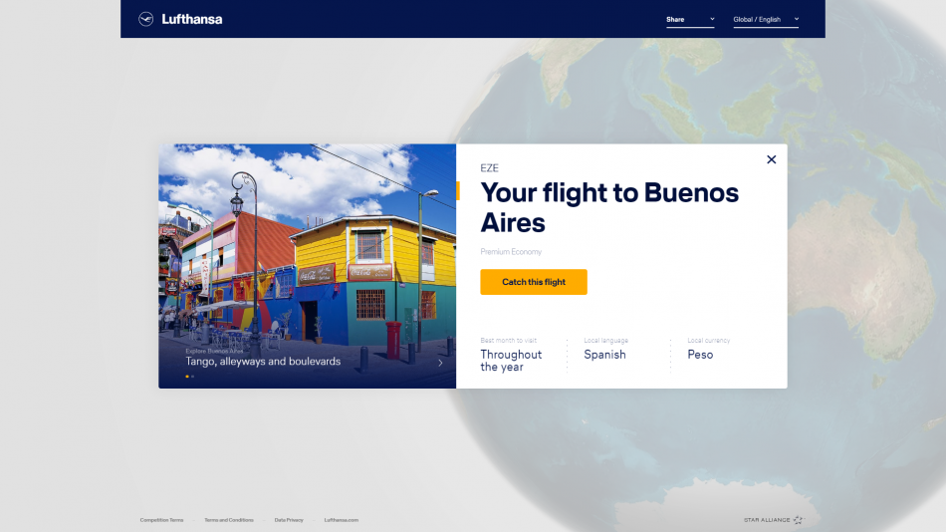
Task: Open Terms and Conditions footer link
Action: (229, 520)
